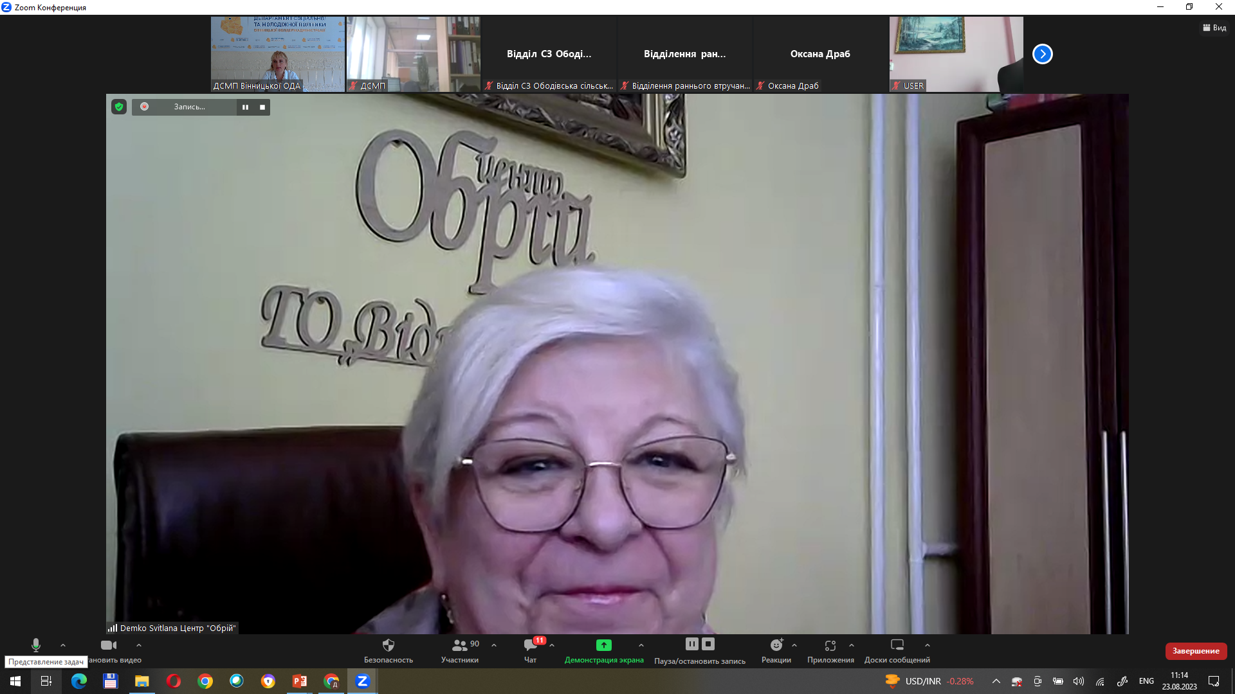Expand chat options arrow
The image size is (1235, 694).
(x=552, y=645)
